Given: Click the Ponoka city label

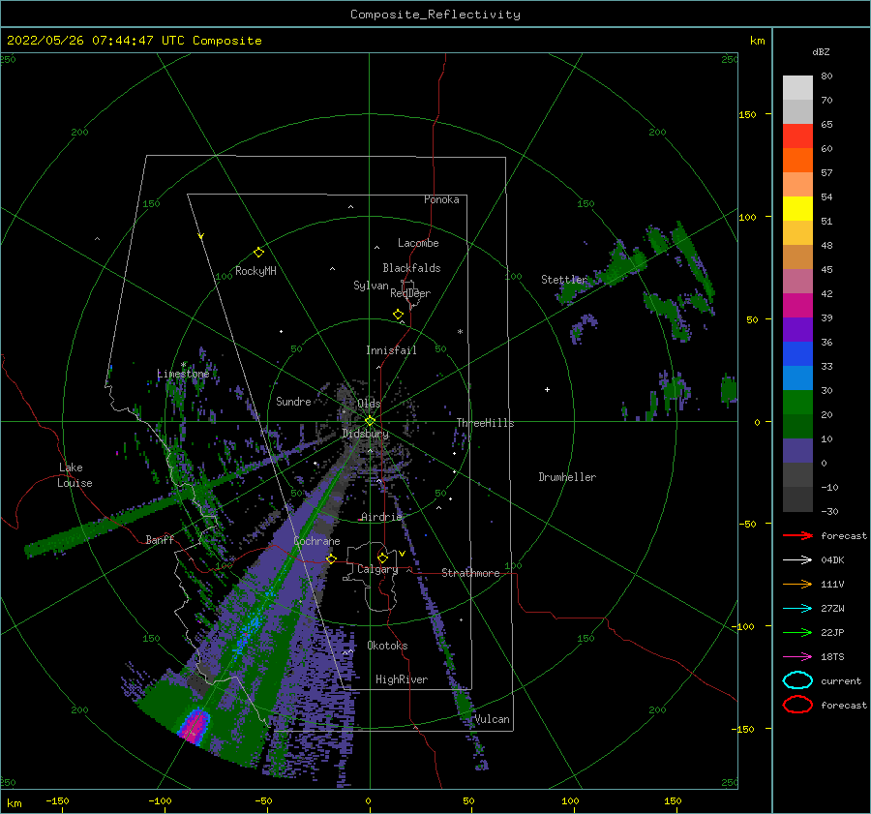Looking at the screenshot, I should 441,199.
